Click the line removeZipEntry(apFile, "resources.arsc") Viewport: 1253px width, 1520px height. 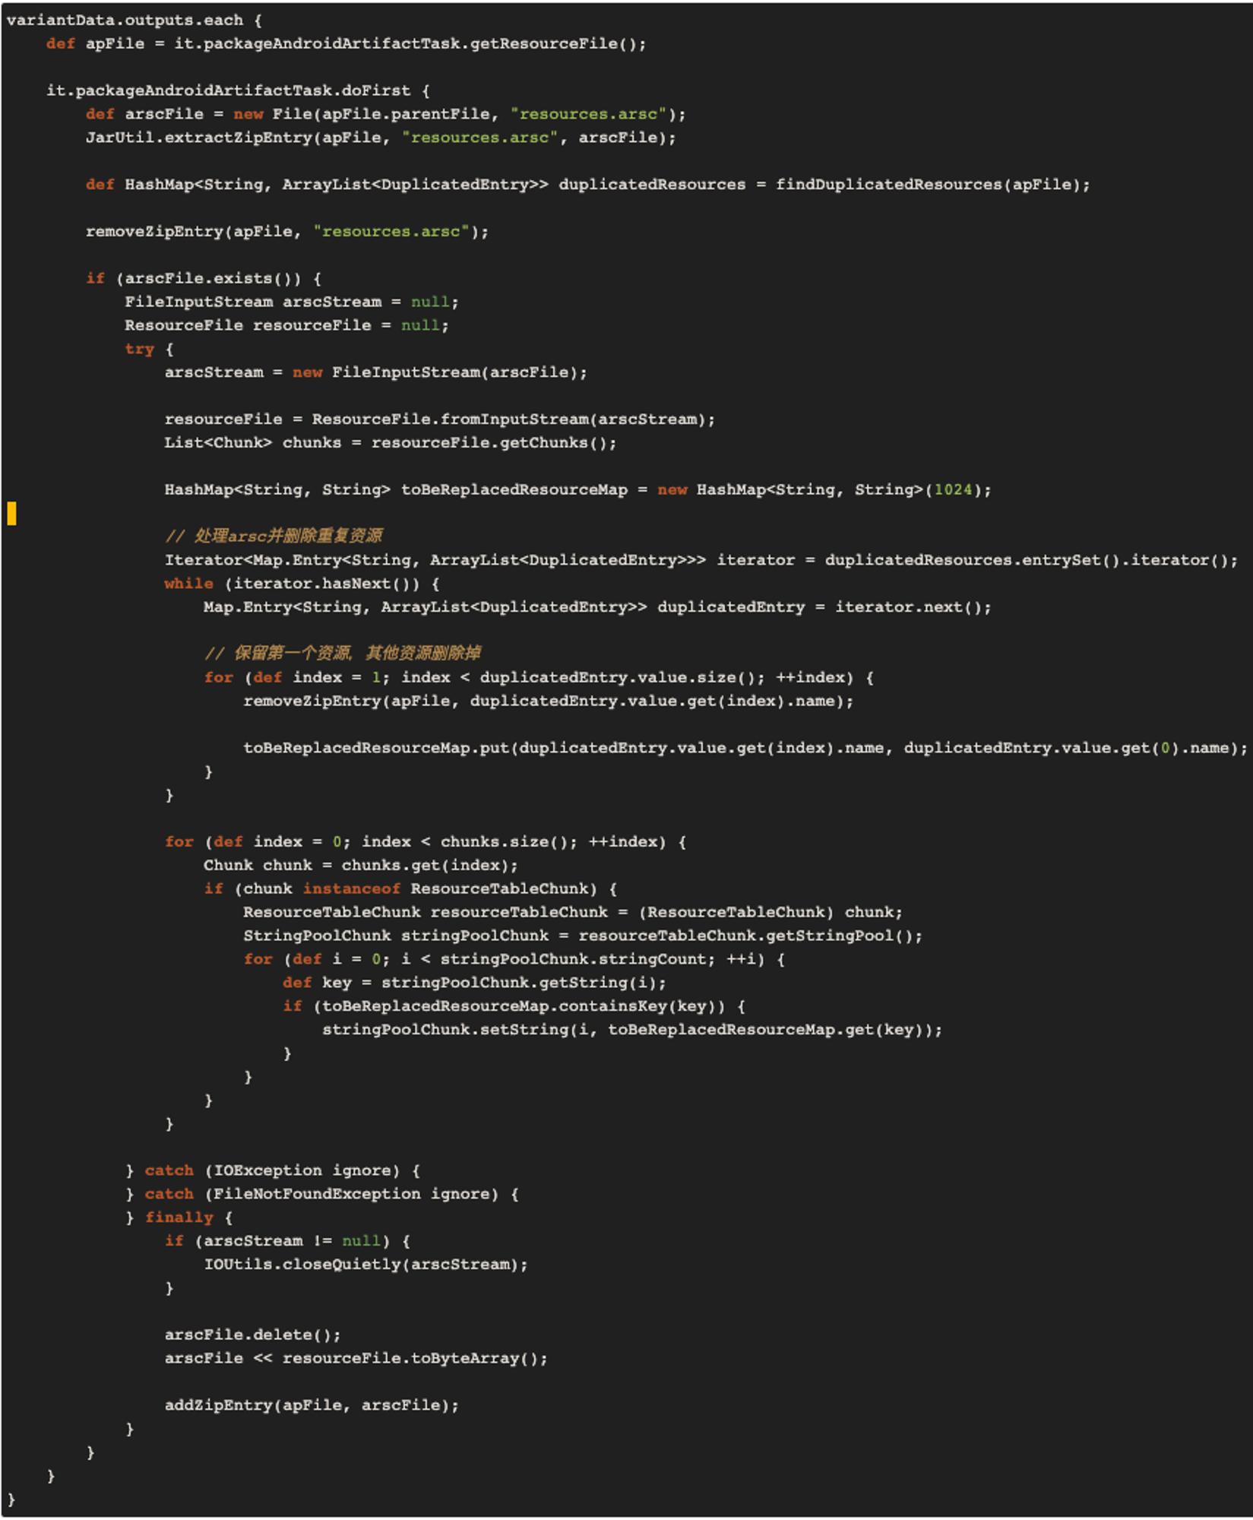click(x=287, y=231)
